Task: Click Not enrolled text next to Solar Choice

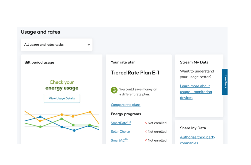Action: point(157,132)
